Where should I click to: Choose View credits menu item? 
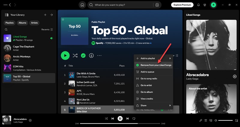point(153,99)
